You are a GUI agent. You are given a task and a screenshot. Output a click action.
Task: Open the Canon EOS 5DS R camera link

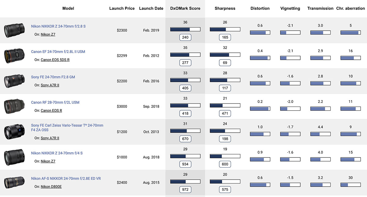coord(55,60)
